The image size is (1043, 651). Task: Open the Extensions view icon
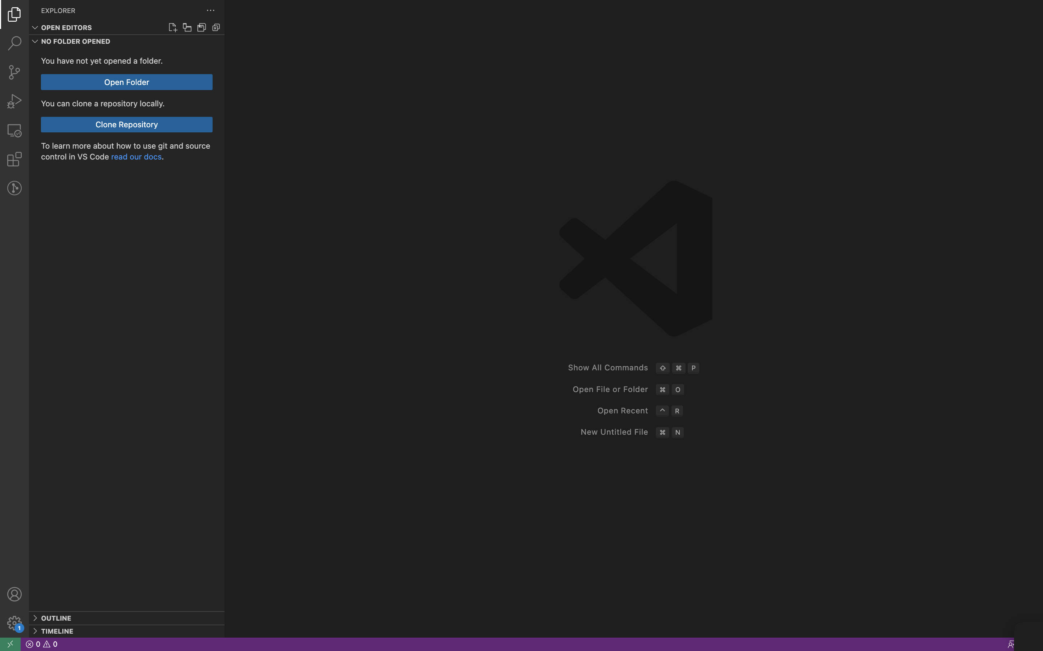(x=14, y=159)
